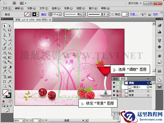Viewport: 164px width, 123px height.
Task: Unlock the 背景 layer lock icon
Action: coord(117,95)
